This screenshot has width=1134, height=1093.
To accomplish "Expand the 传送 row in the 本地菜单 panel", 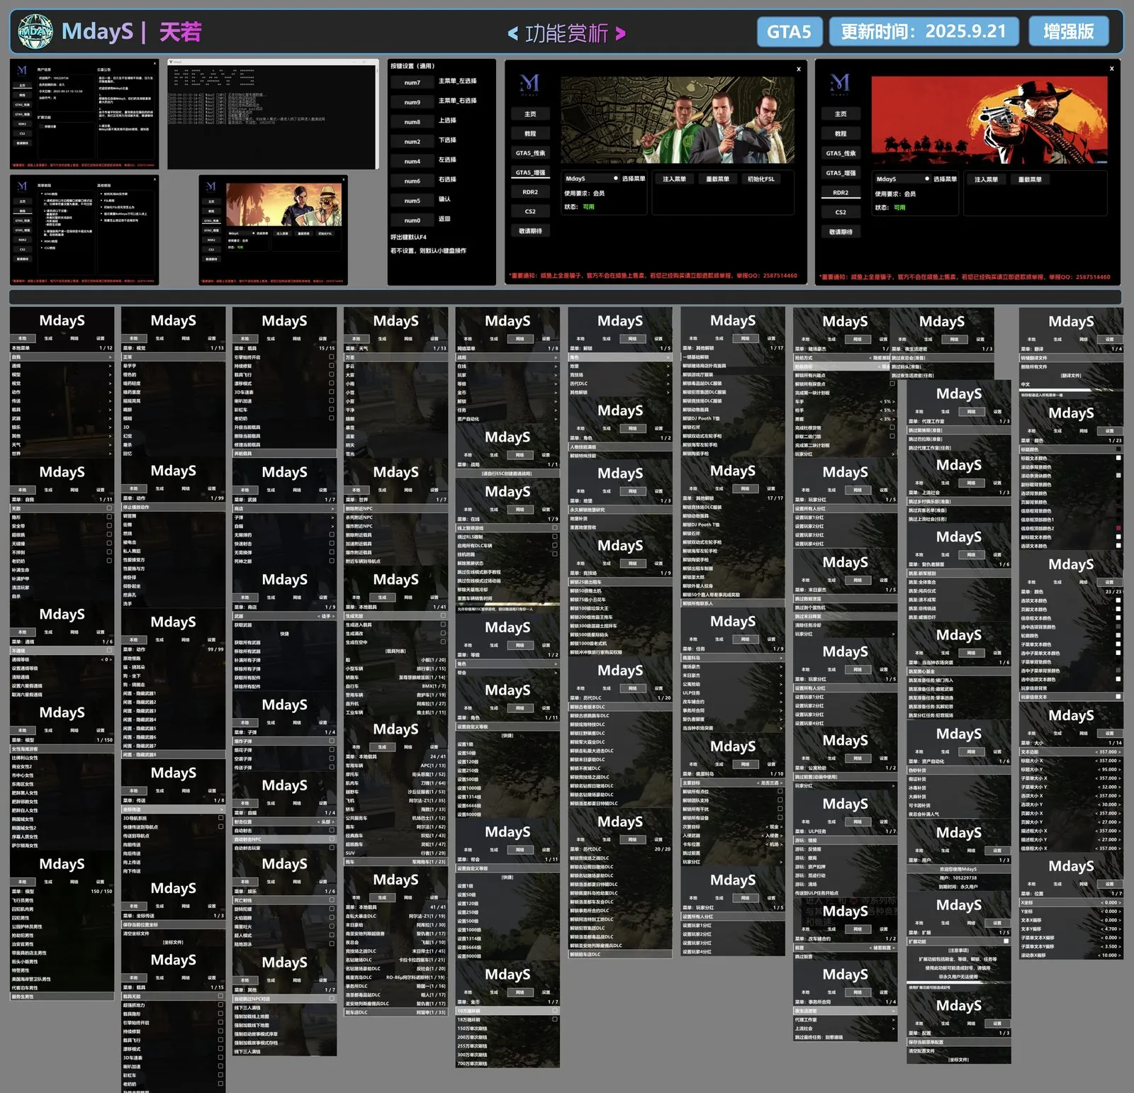I will (62, 400).
